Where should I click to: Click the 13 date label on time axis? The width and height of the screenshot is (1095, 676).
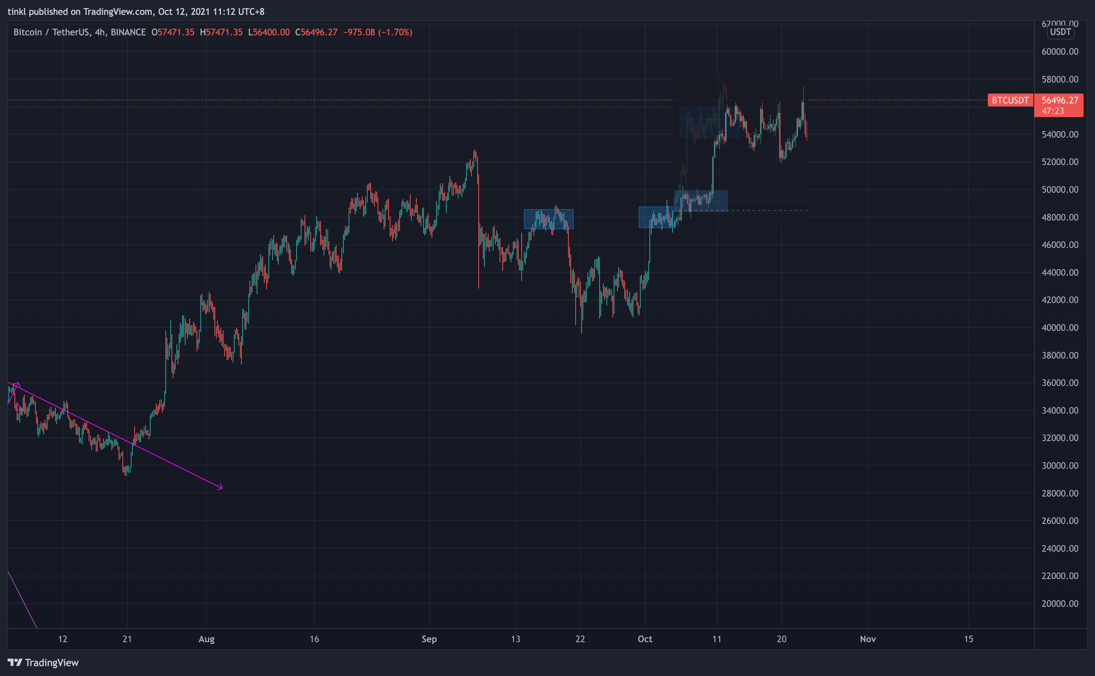pyautogui.click(x=516, y=639)
